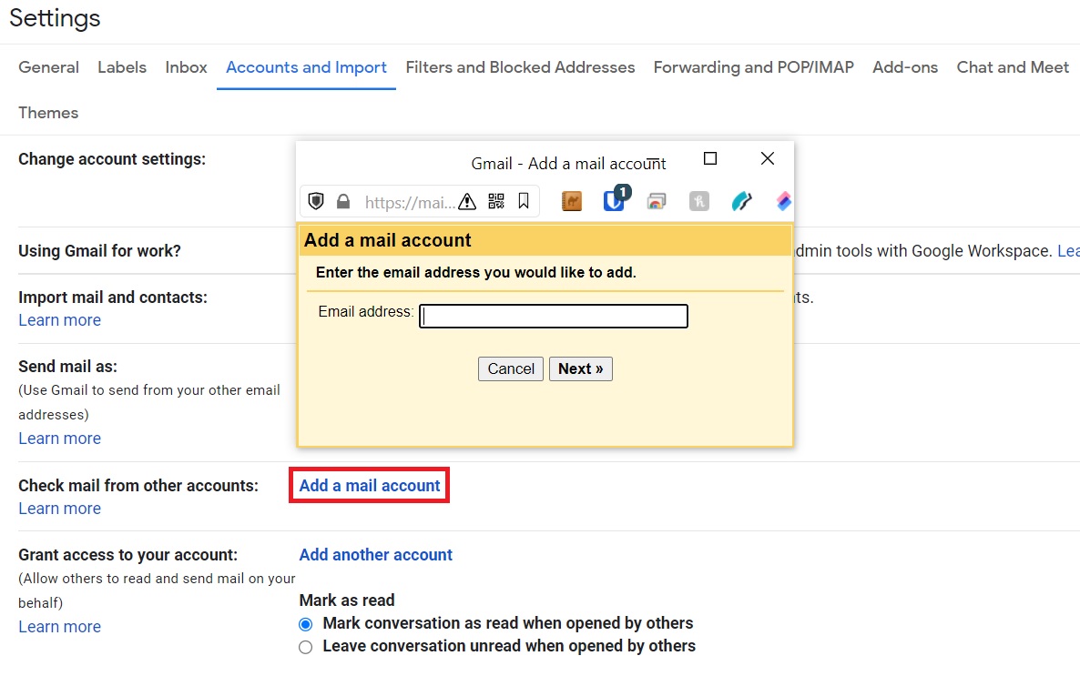
Task: Click the 'Add a mail account' popup heading
Action: pyautogui.click(x=388, y=240)
